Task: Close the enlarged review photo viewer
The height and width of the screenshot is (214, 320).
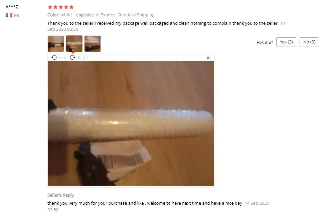Action: pos(208,58)
